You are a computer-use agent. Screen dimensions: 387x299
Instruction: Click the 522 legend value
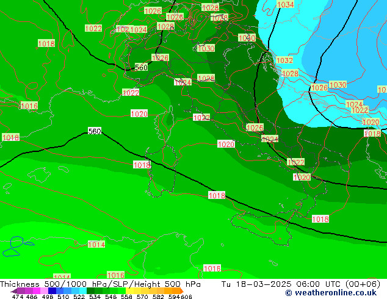[x=79, y=297]
